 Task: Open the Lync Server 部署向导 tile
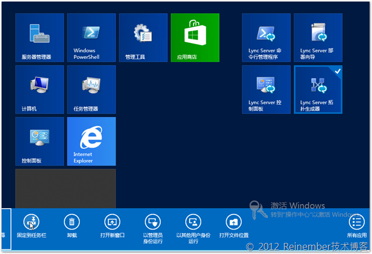coord(318,38)
